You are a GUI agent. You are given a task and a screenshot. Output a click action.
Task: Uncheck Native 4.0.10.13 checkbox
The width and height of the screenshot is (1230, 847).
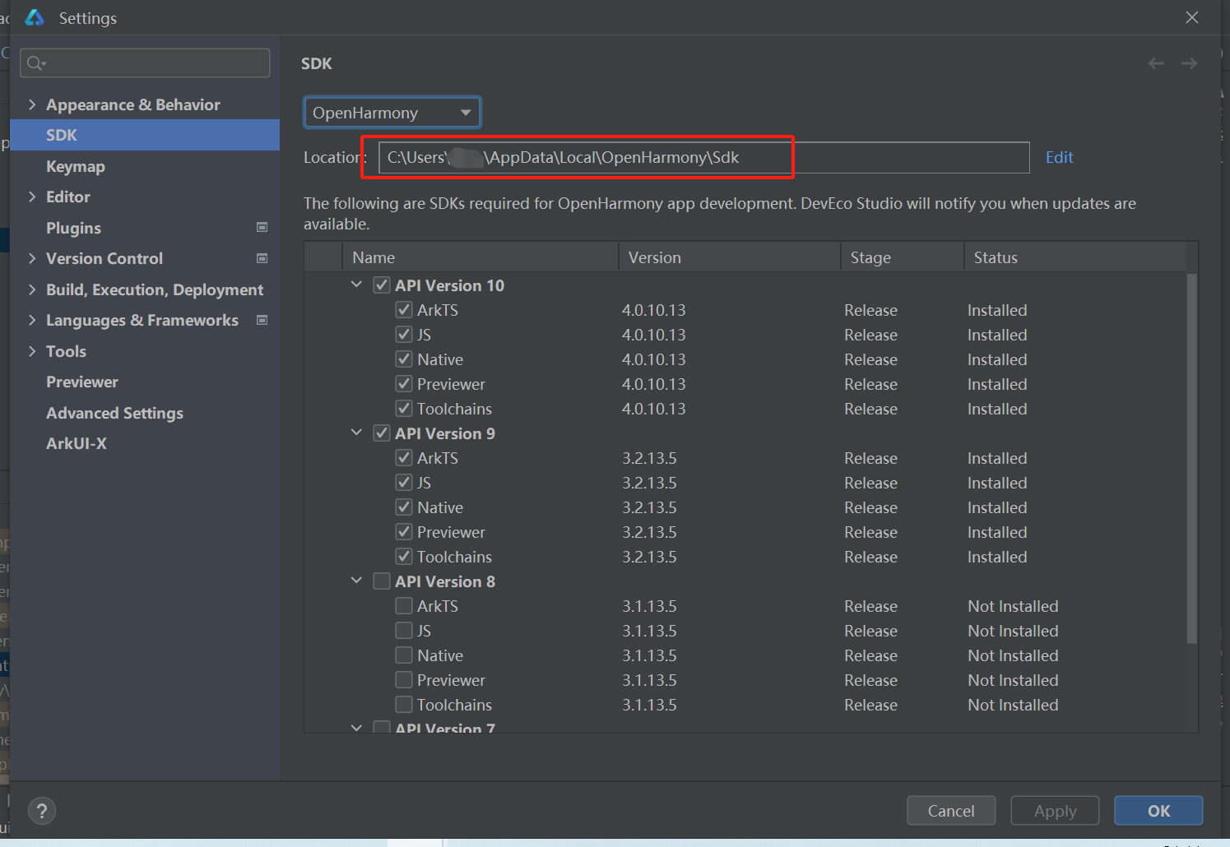point(404,359)
